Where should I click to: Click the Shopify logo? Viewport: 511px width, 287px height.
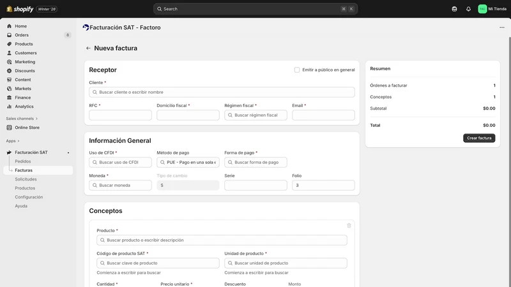pyautogui.click(x=20, y=9)
